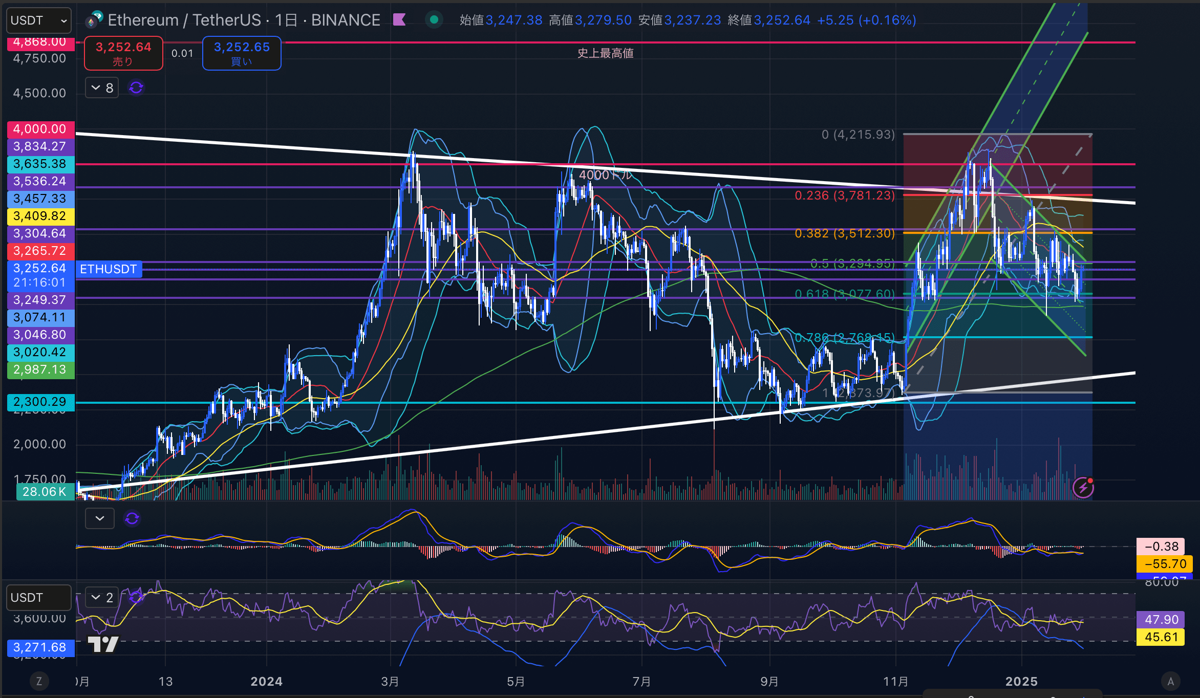Image resolution: width=1200 pixels, height=698 pixels.
Task: Click the 2025 label on time axis
Action: 1021,682
